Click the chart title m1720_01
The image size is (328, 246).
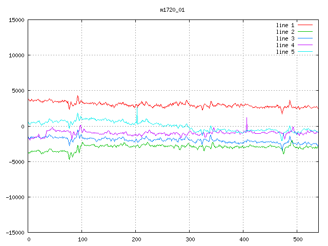pos(172,10)
